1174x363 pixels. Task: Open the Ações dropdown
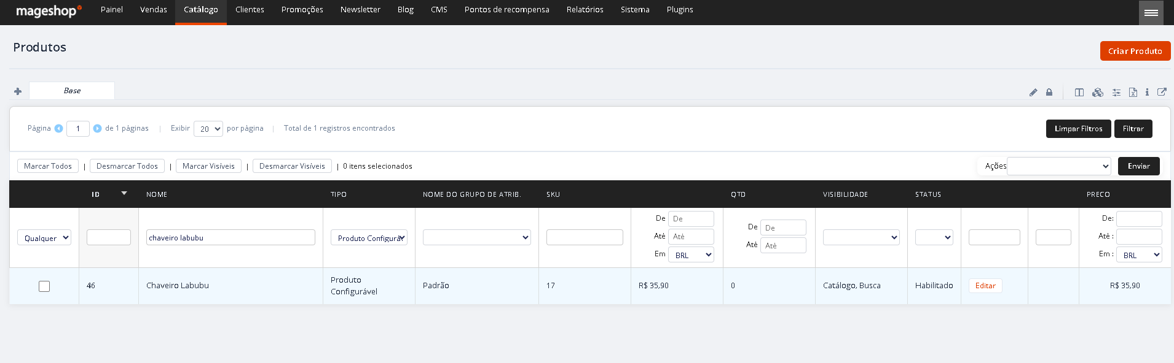click(x=1059, y=166)
